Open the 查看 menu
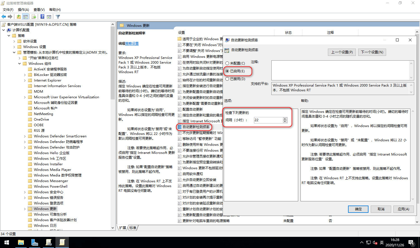 pos(38,9)
